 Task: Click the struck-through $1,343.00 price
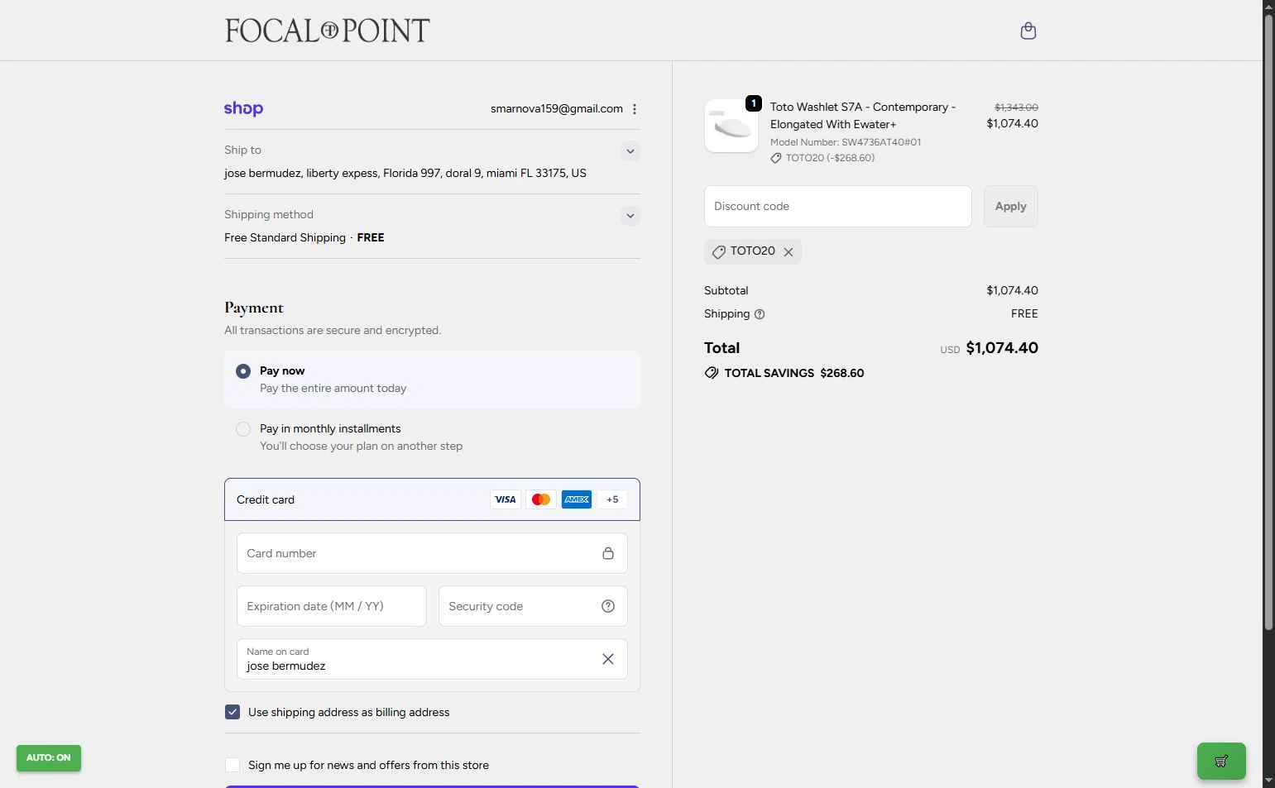tap(1016, 107)
